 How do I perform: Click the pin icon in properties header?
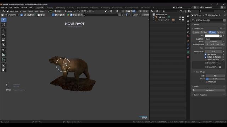tap(225, 15)
